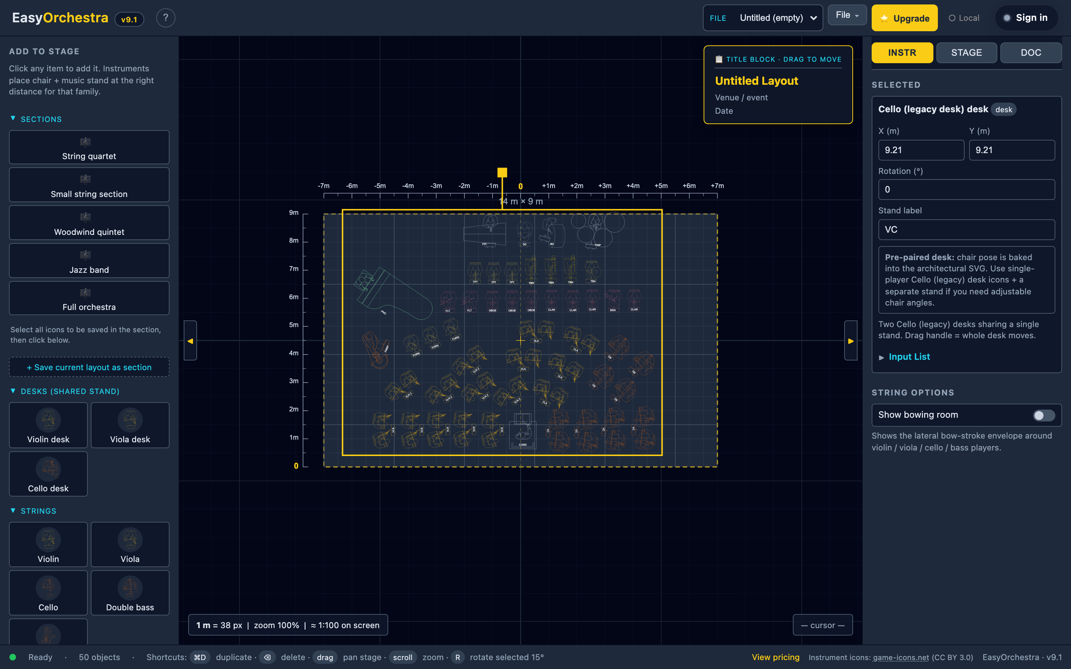Select the conductor COND podium icon
Viewport: 1071px width, 669px height.
click(522, 431)
